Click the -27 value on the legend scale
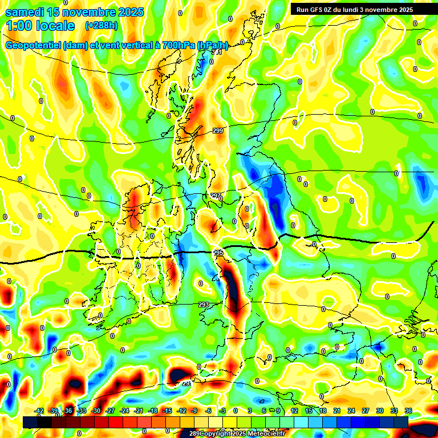The height and width of the screenshot is (438, 438). (110, 411)
